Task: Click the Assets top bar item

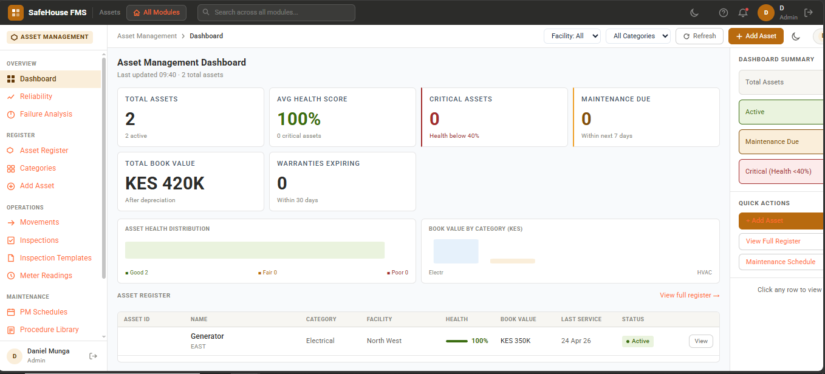Action: point(110,12)
